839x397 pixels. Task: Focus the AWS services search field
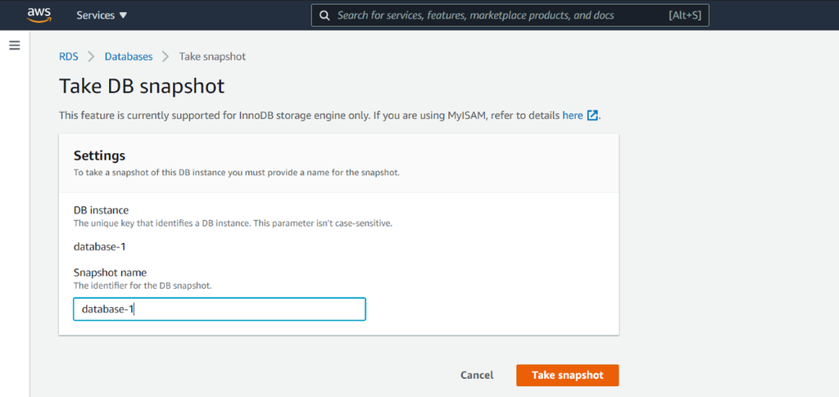510,16
